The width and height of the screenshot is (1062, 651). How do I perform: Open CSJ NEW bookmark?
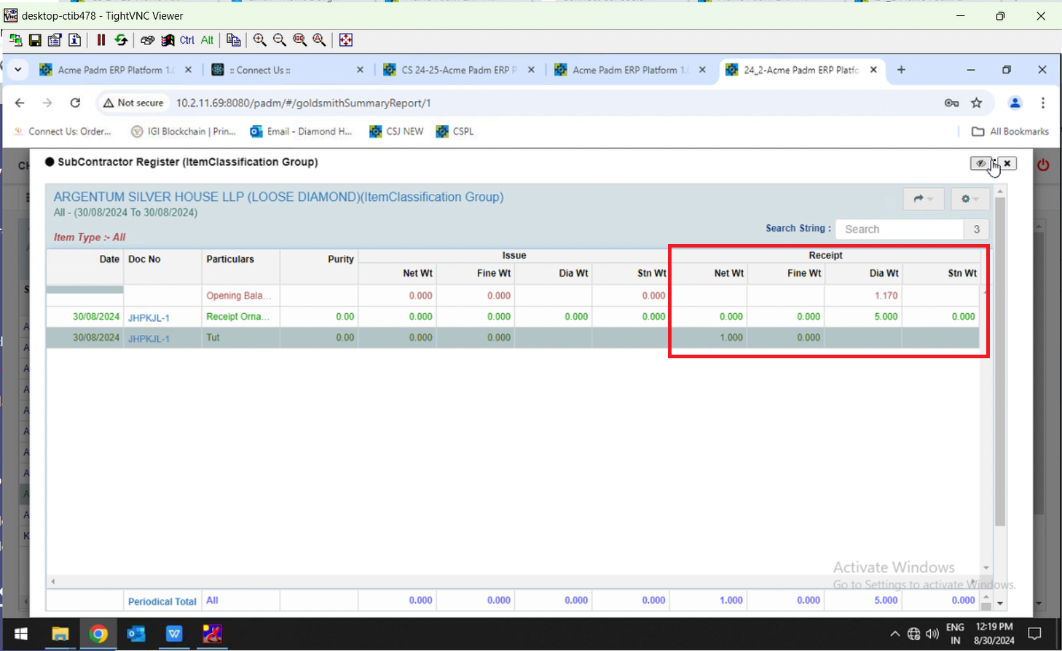click(x=396, y=131)
